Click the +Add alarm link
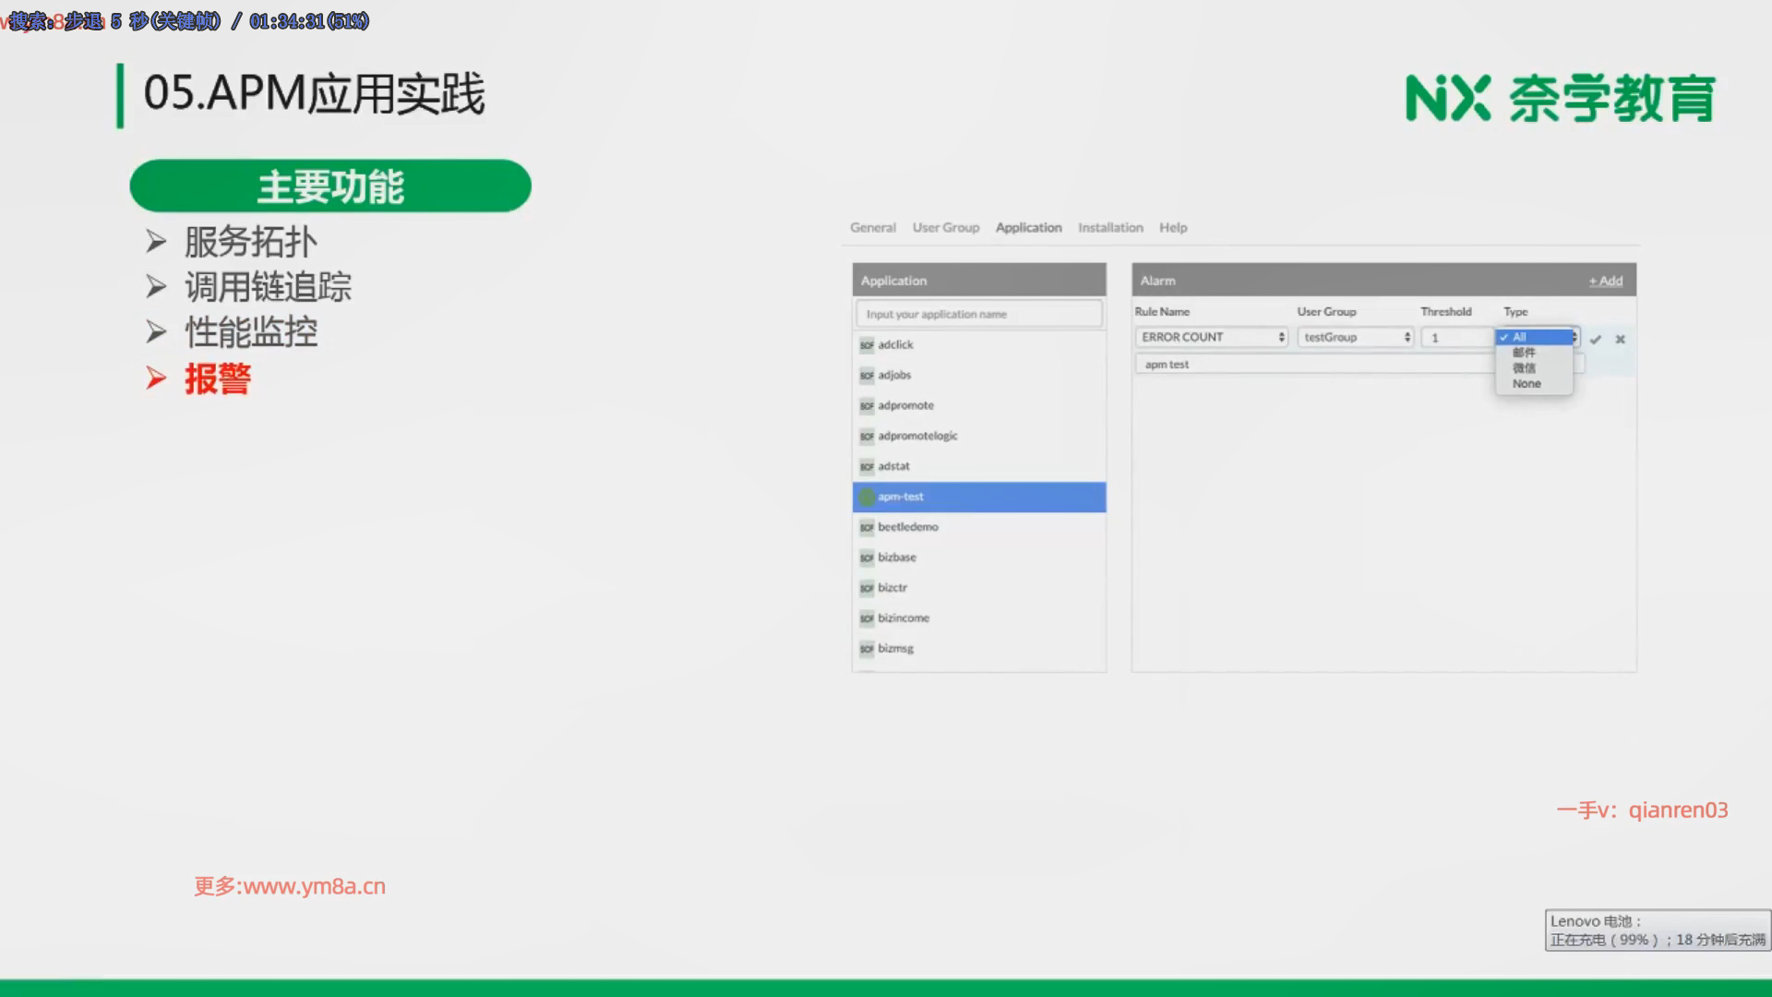1772x997 pixels. pyautogui.click(x=1605, y=281)
